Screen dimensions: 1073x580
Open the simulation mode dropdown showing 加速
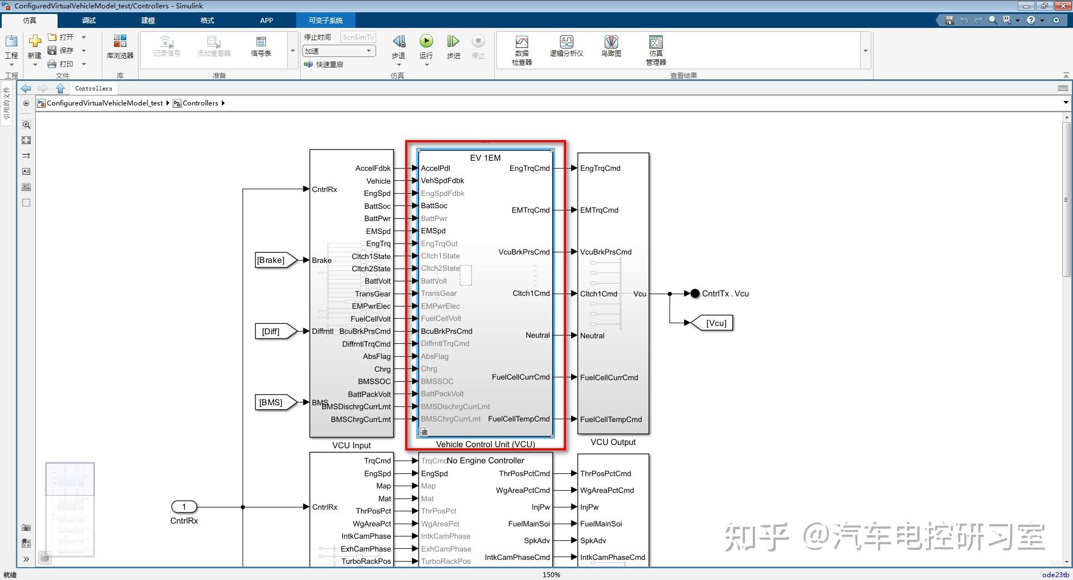(369, 50)
